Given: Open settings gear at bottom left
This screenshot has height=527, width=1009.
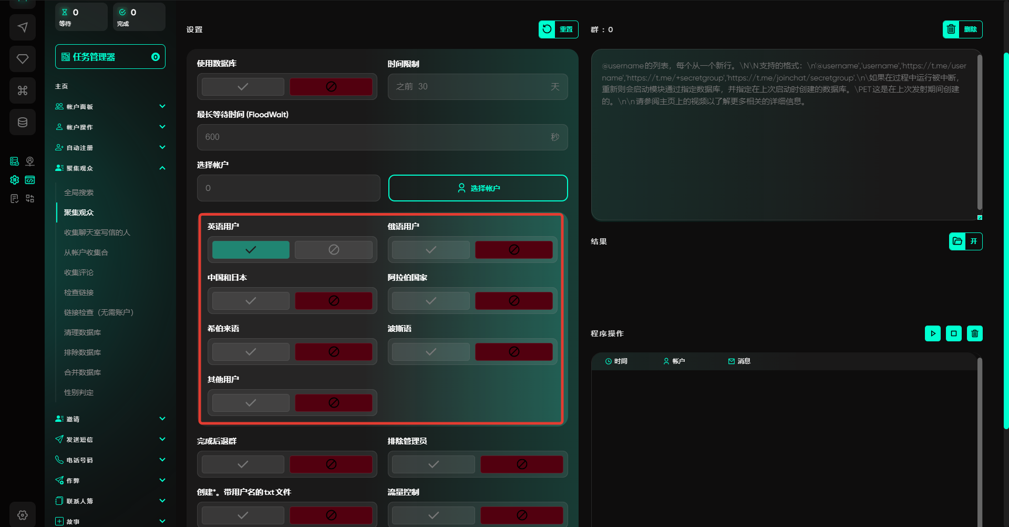Looking at the screenshot, I should 23,515.
